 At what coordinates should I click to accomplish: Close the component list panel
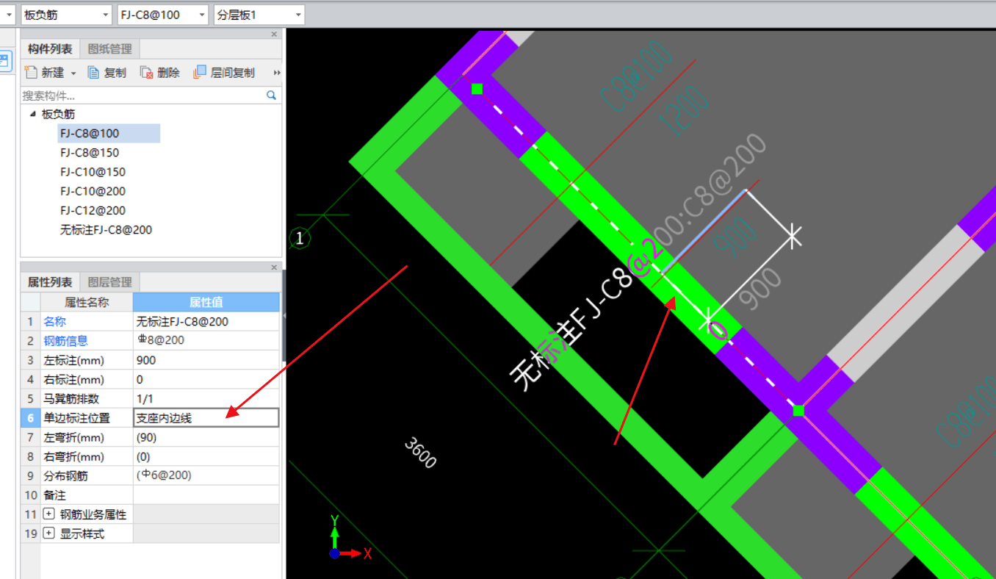tap(275, 34)
